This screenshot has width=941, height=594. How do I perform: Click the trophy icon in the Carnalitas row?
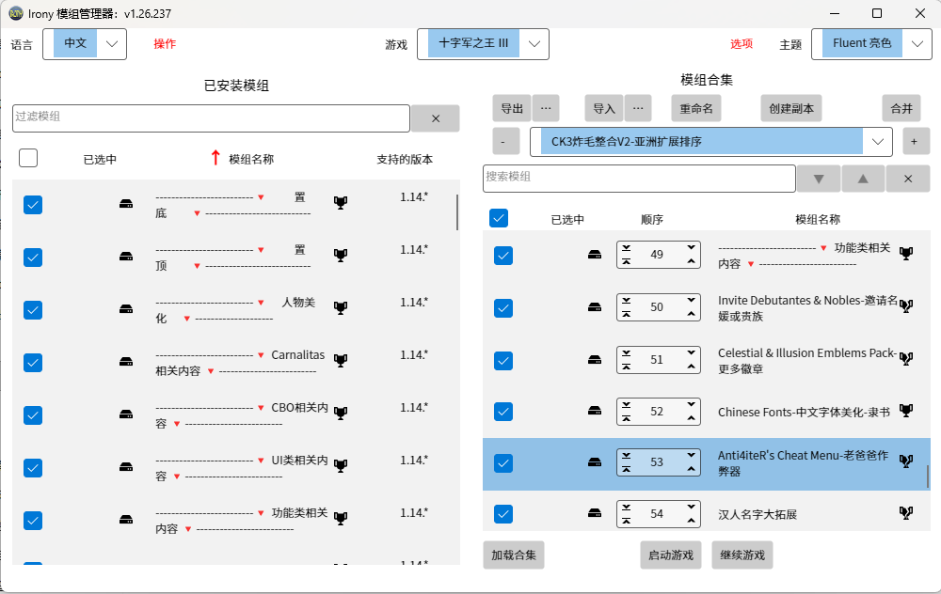(341, 361)
